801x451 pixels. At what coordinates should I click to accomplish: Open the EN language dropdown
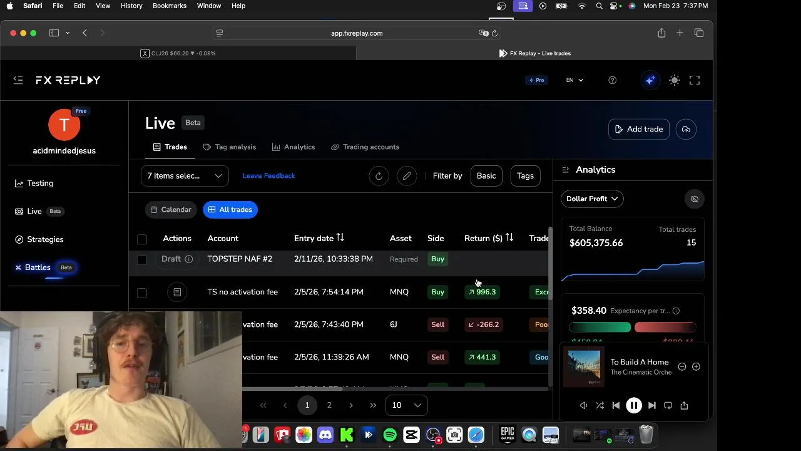point(574,80)
